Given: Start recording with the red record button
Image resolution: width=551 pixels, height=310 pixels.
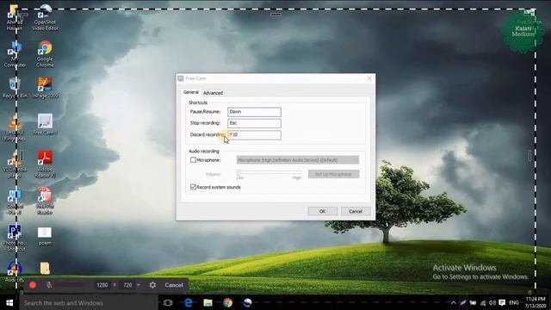Looking at the screenshot, I should pyautogui.click(x=33, y=285).
